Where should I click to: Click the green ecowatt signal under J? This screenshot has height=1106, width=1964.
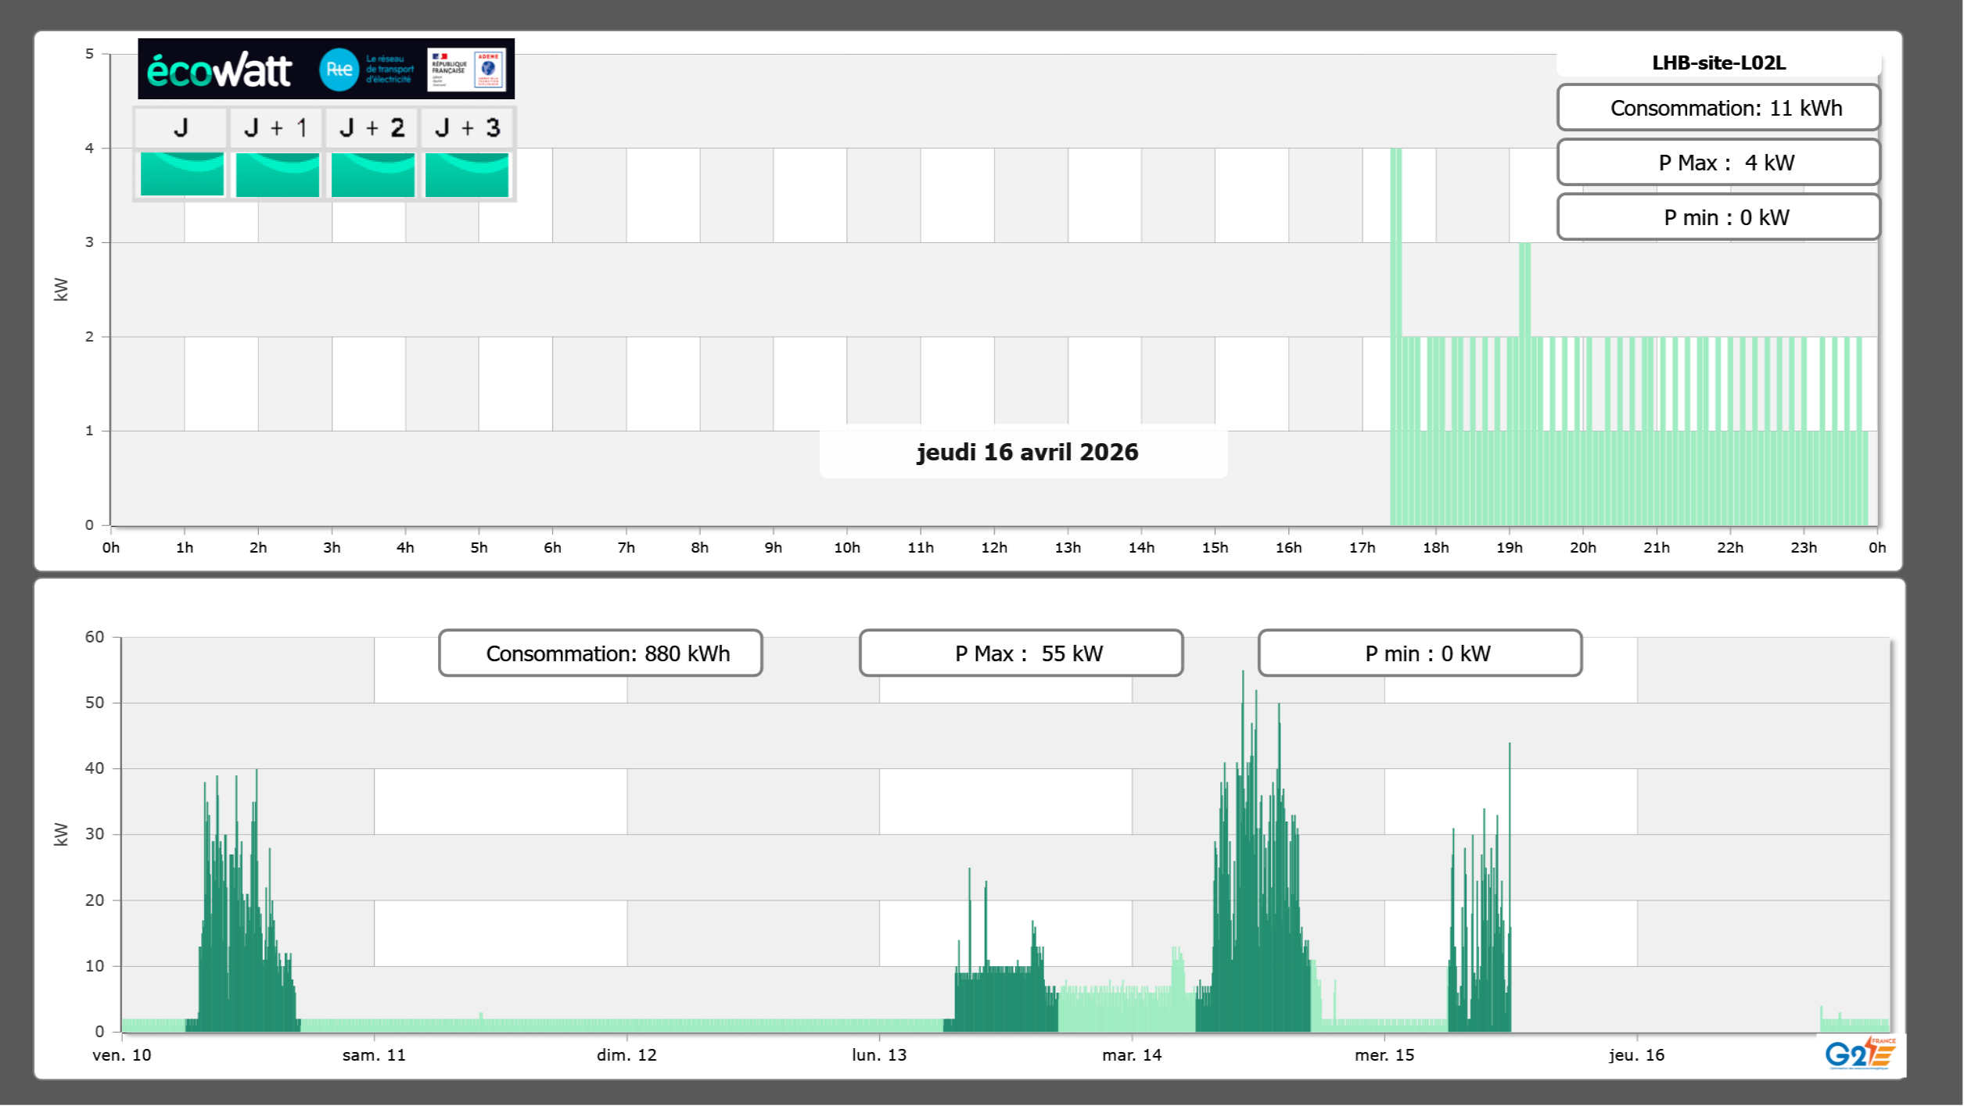pos(181,174)
